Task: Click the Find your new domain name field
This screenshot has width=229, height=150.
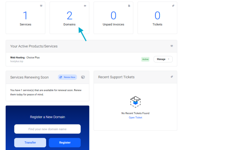Action: [x=47, y=129]
